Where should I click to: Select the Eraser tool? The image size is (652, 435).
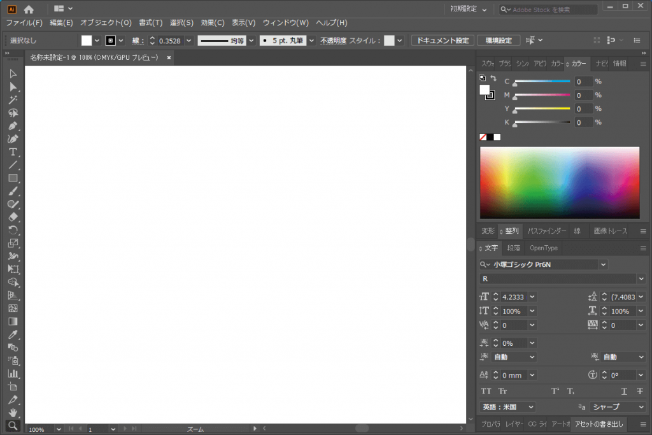13,217
